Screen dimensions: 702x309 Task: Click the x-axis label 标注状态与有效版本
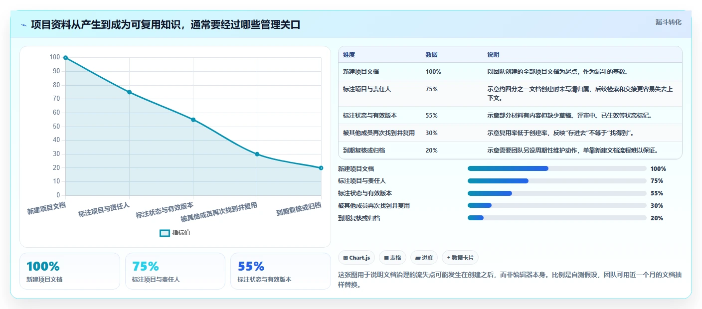(x=165, y=210)
